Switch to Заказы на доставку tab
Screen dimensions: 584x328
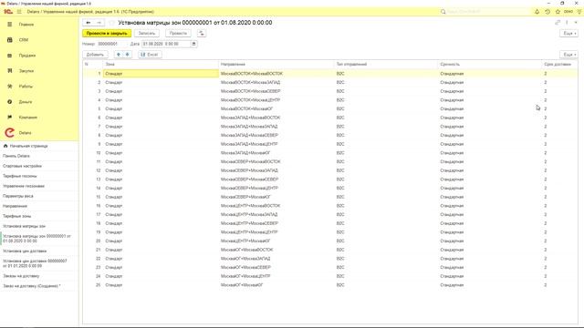coord(21,276)
